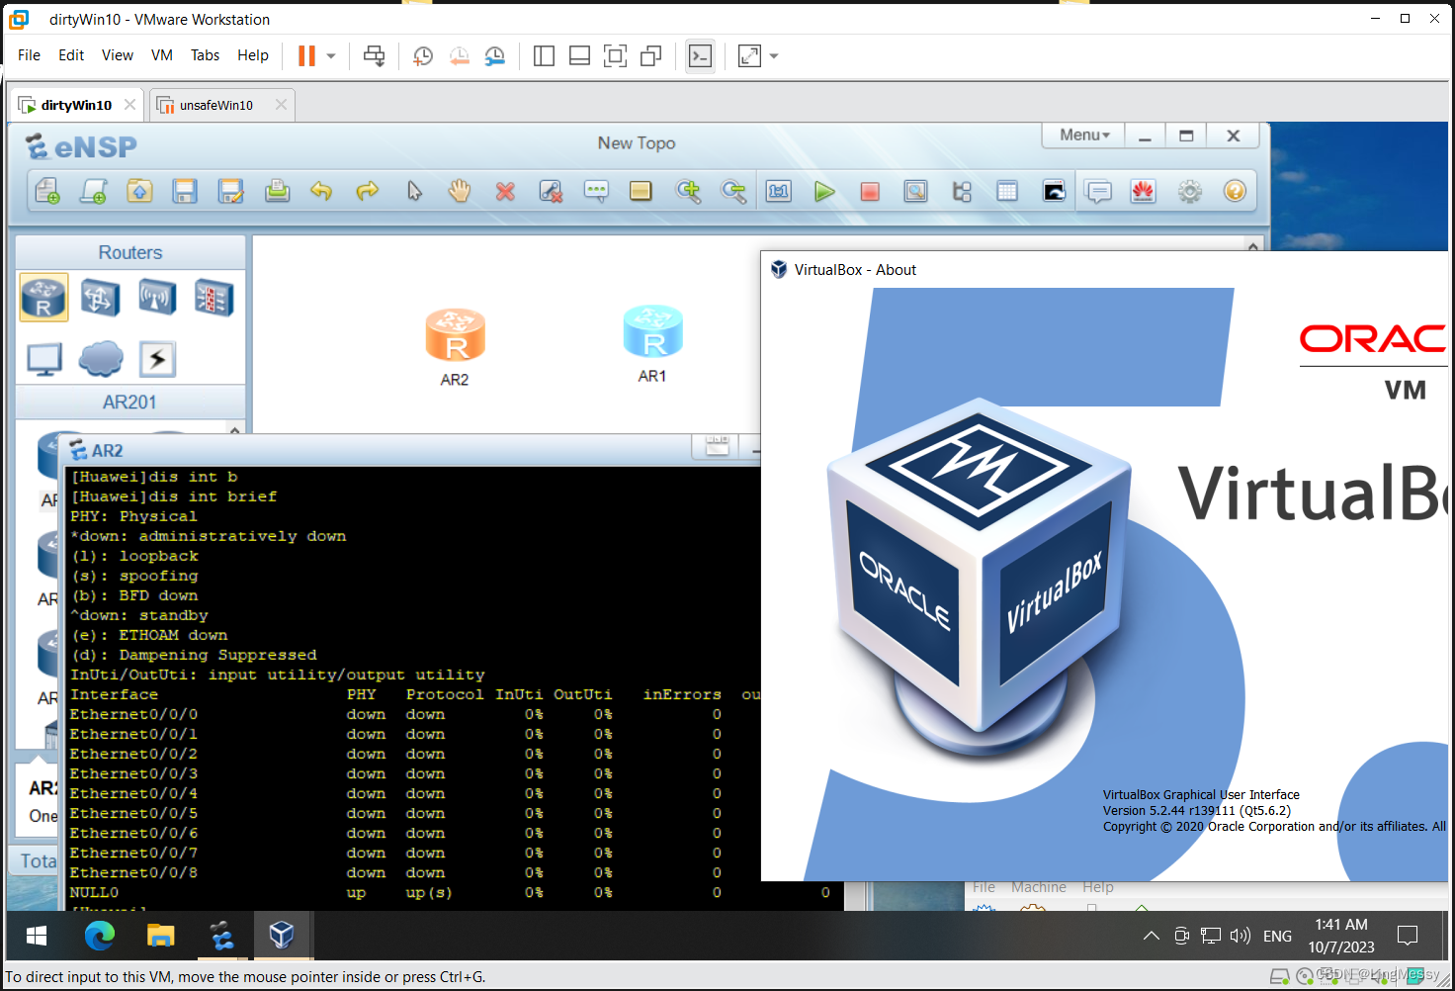This screenshot has width=1455, height=991.
Task: Show all interfaces tree icon
Action: tap(962, 191)
